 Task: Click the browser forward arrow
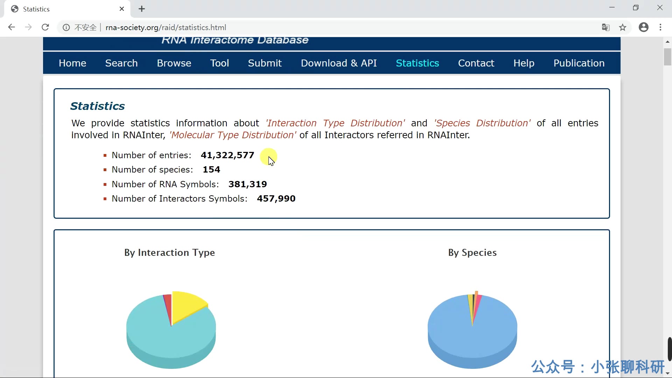click(28, 27)
